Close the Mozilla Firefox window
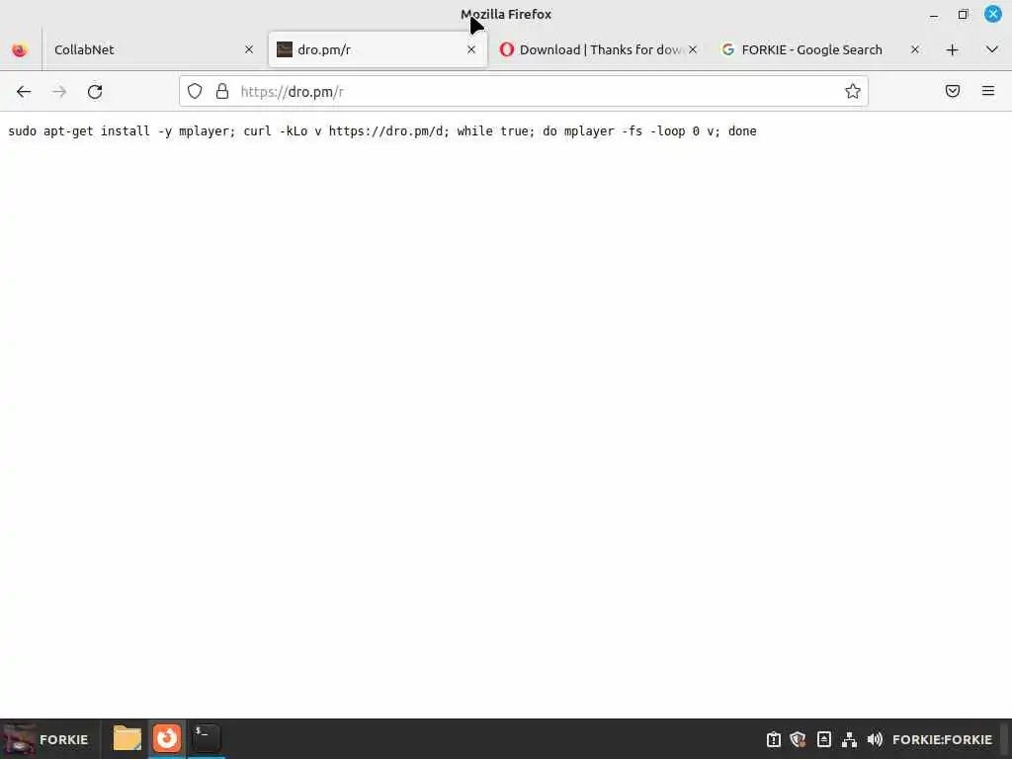Screen dimensions: 1012x759 point(992,14)
